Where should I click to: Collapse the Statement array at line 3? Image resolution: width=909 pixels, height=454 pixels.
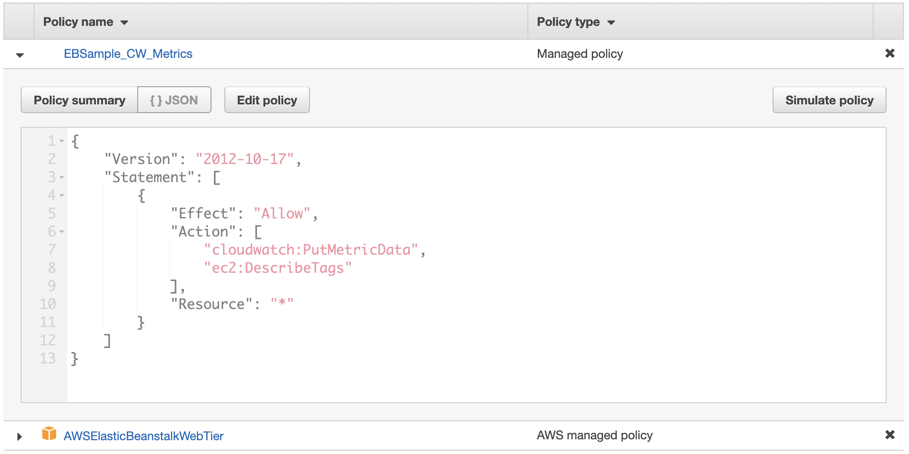[x=61, y=177]
